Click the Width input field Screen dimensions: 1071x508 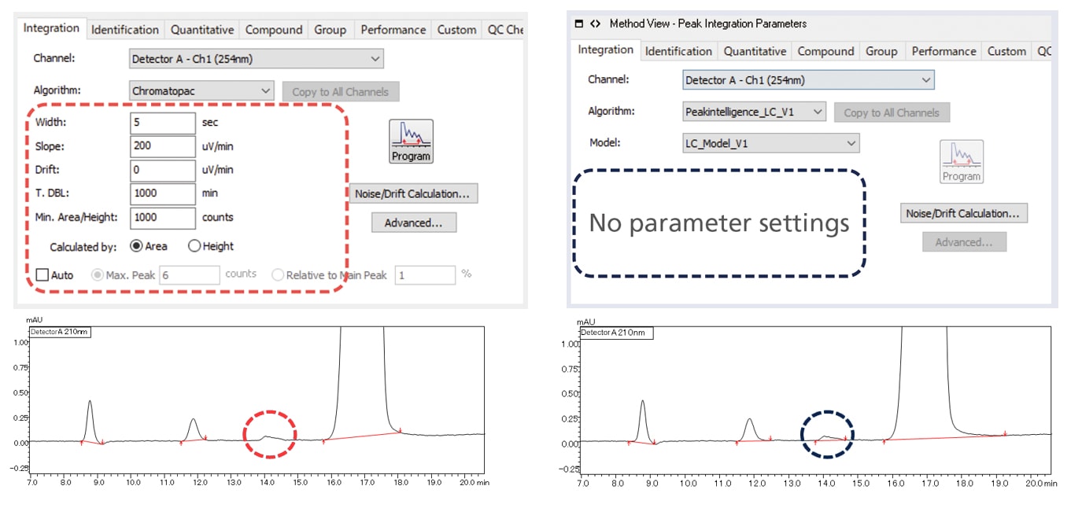click(x=162, y=123)
